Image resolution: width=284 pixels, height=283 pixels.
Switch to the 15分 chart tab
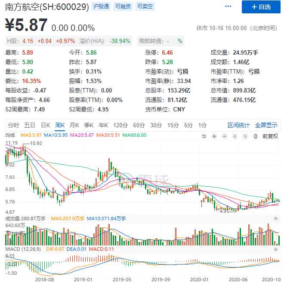point(173,125)
